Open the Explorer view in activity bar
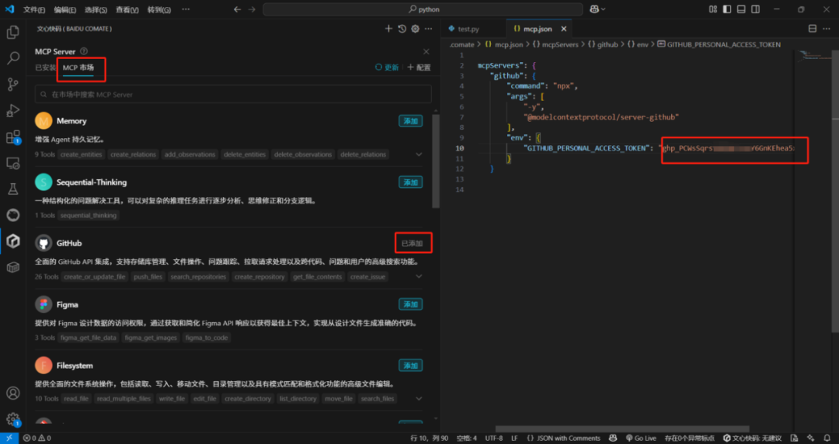The height and width of the screenshot is (444, 839). [13, 32]
